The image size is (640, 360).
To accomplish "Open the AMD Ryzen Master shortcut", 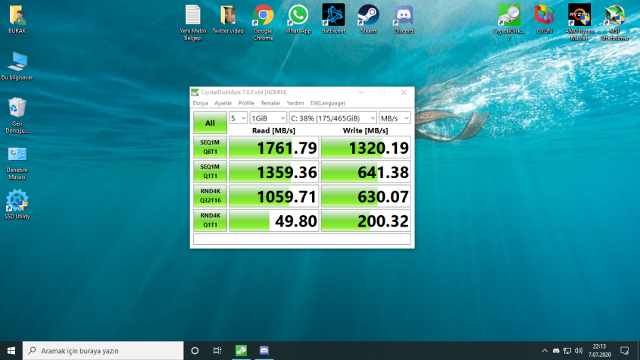I will coord(579,16).
